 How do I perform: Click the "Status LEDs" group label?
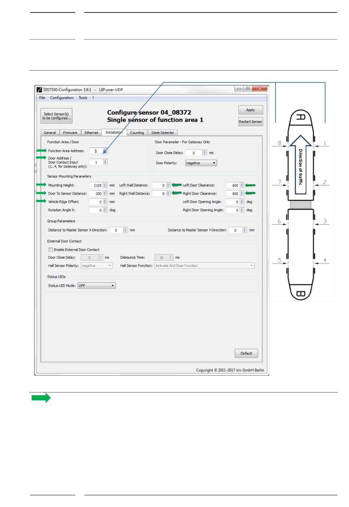(56, 277)
